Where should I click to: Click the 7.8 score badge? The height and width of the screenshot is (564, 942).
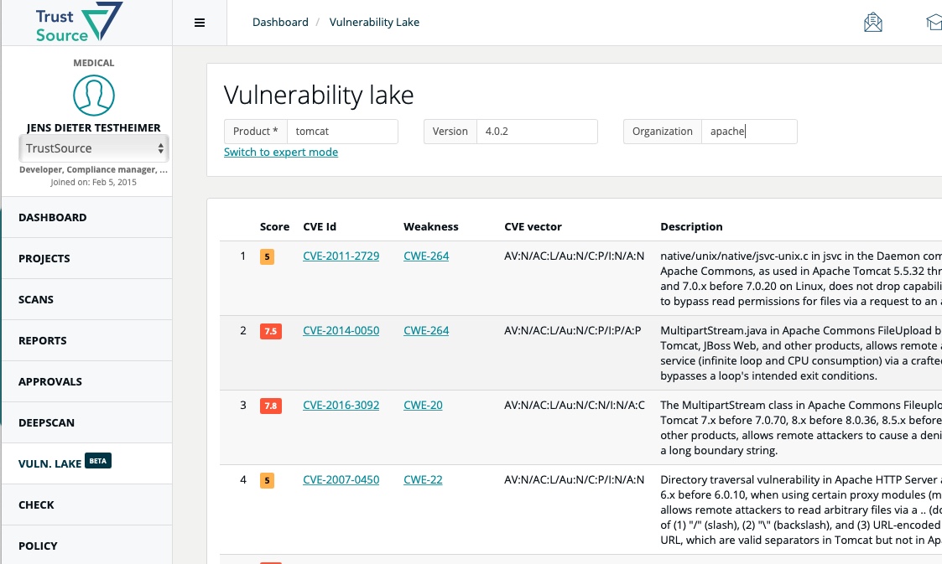tap(271, 406)
